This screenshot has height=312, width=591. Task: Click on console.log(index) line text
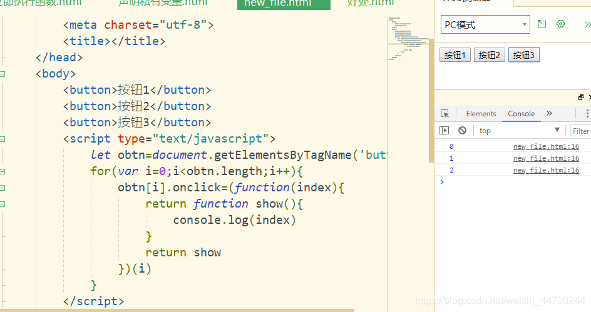(234, 220)
